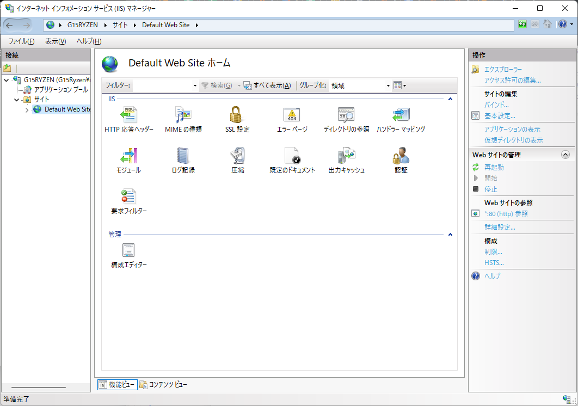
Task: Click すべて表示(A) button
Action: click(267, 85)
